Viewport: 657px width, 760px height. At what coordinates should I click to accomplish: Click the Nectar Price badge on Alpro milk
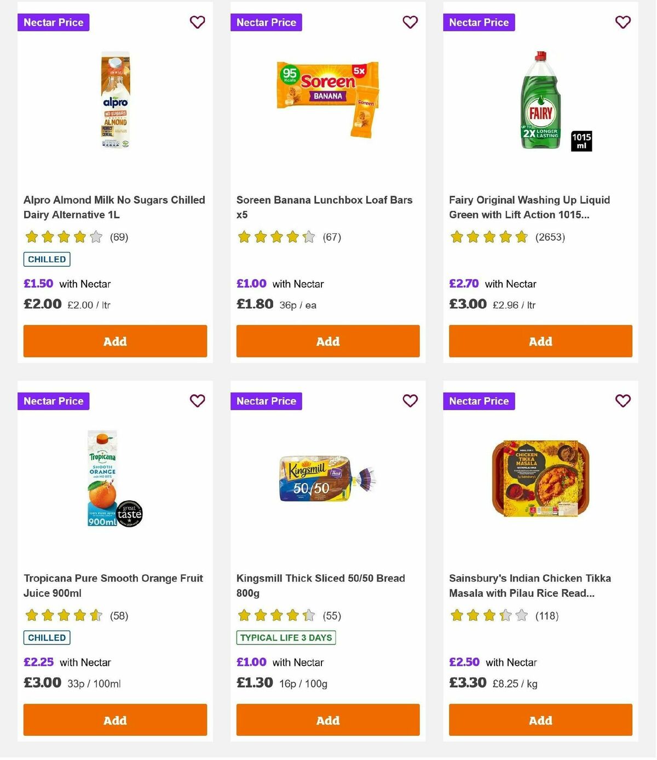coord(53,22)
